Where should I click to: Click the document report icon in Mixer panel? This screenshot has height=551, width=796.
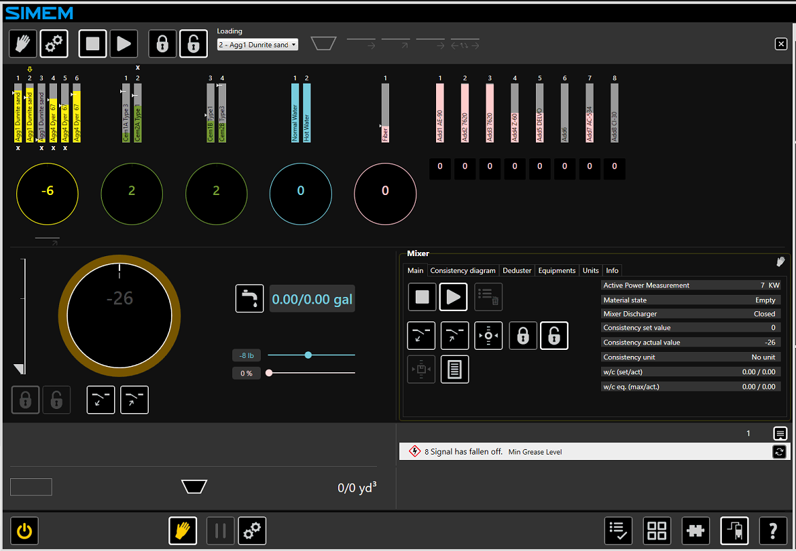(454, 370)
